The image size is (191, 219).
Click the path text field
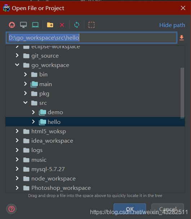point(92,38)
